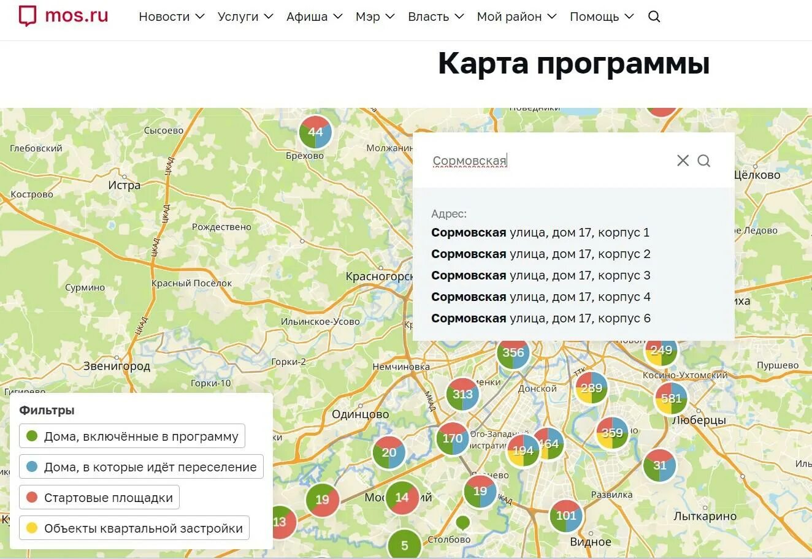Click the map cluster marker 289
Image resolution: width=812 pixels, height=559 pixels.
(591, 388)
